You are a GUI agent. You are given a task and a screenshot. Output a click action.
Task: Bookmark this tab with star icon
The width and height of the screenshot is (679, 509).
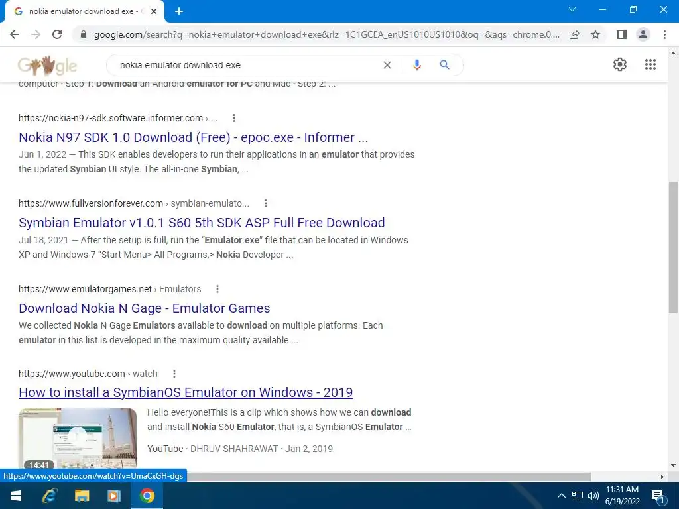[595, 34]
